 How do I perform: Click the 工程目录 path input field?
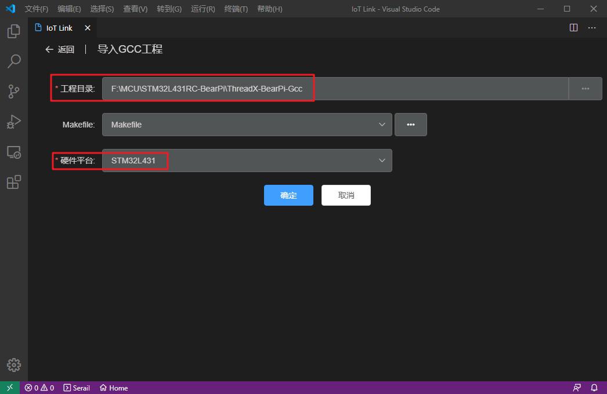pyautogui.click(x=335, y=89)
